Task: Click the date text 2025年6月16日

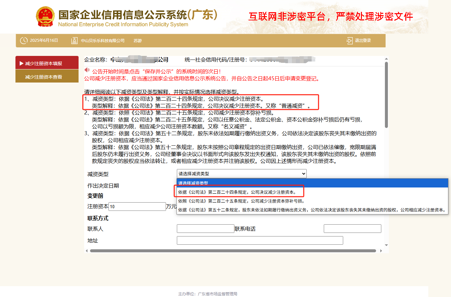Action: [44, 40]
